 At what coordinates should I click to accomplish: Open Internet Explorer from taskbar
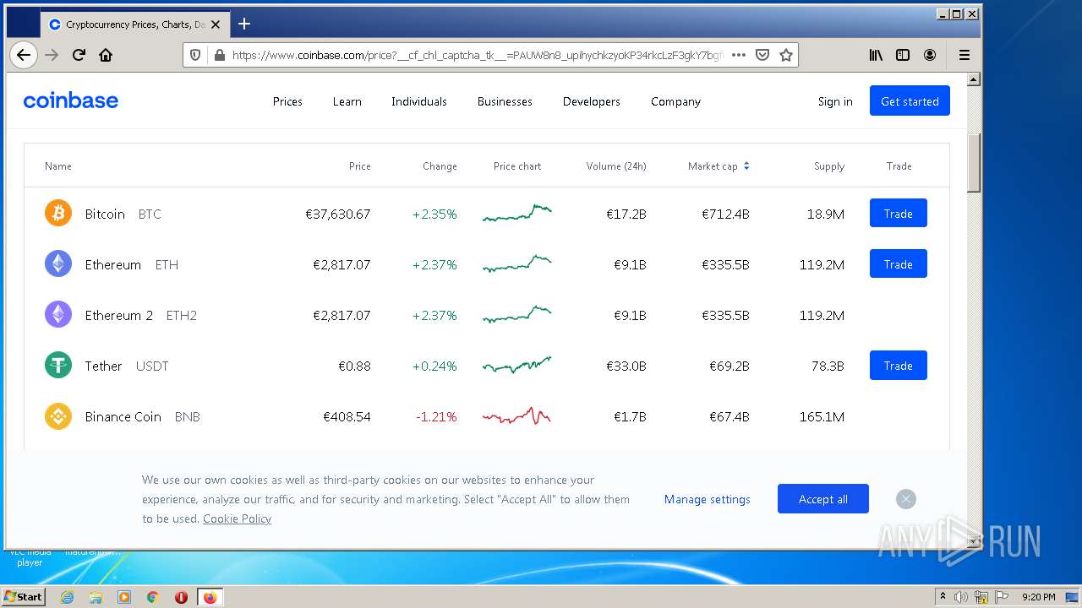[68, 597]
